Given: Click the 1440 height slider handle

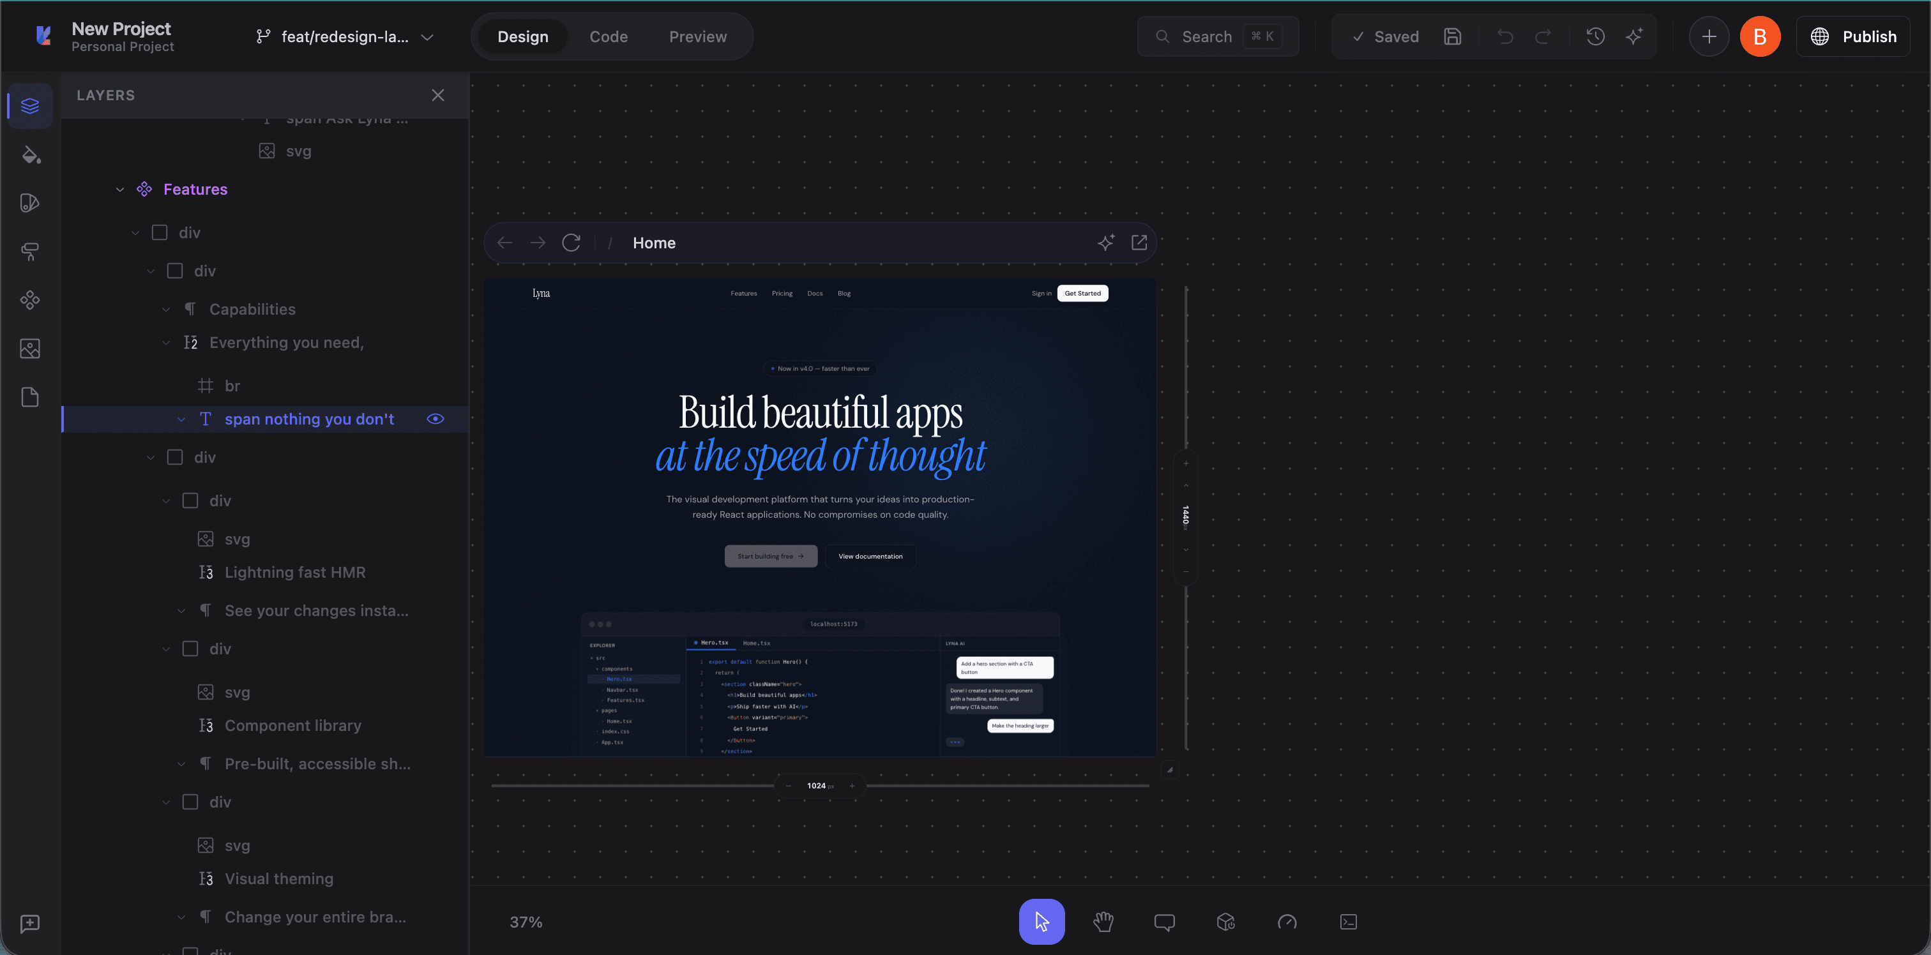Looking at the screenshot, I should click(1185, 517).
